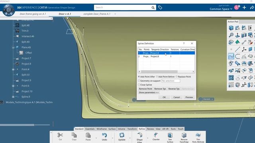Click the Update icon in Standard toolbar
The image size is (255, 143).
click(x=122, y=137)
